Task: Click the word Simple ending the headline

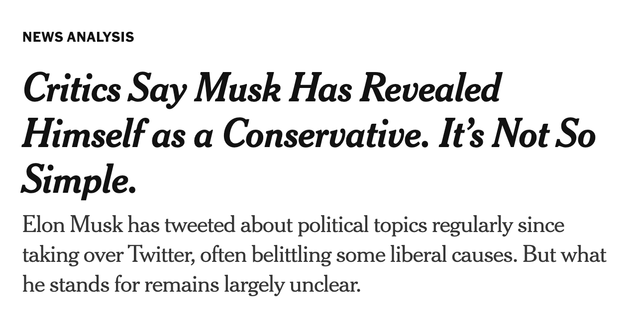Action: click(x=79, y=181)
